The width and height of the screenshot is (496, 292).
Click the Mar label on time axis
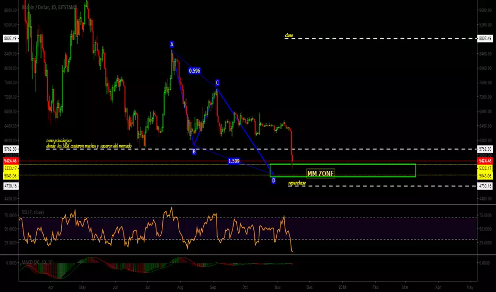[405, 287]
